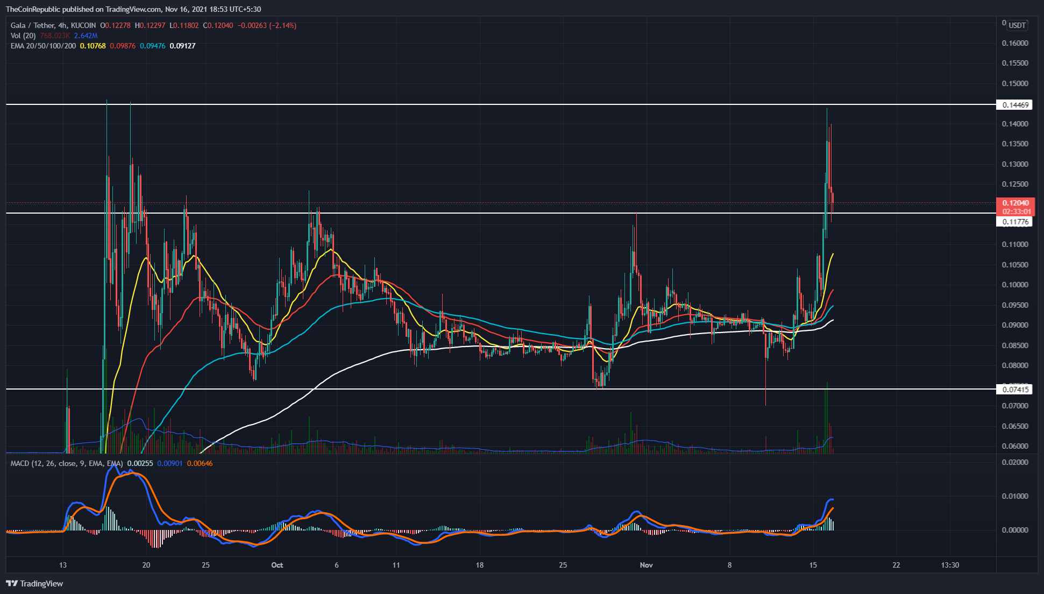The width and height of the screenshot is (1044, 594).
Task: Select the 0.14469 resistance price label
Action: pyautogui.click(x=1014, y=104)
